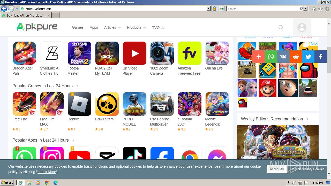
Task: Click the One Piece Treasure Cruise banner
Action: (278, 142)
